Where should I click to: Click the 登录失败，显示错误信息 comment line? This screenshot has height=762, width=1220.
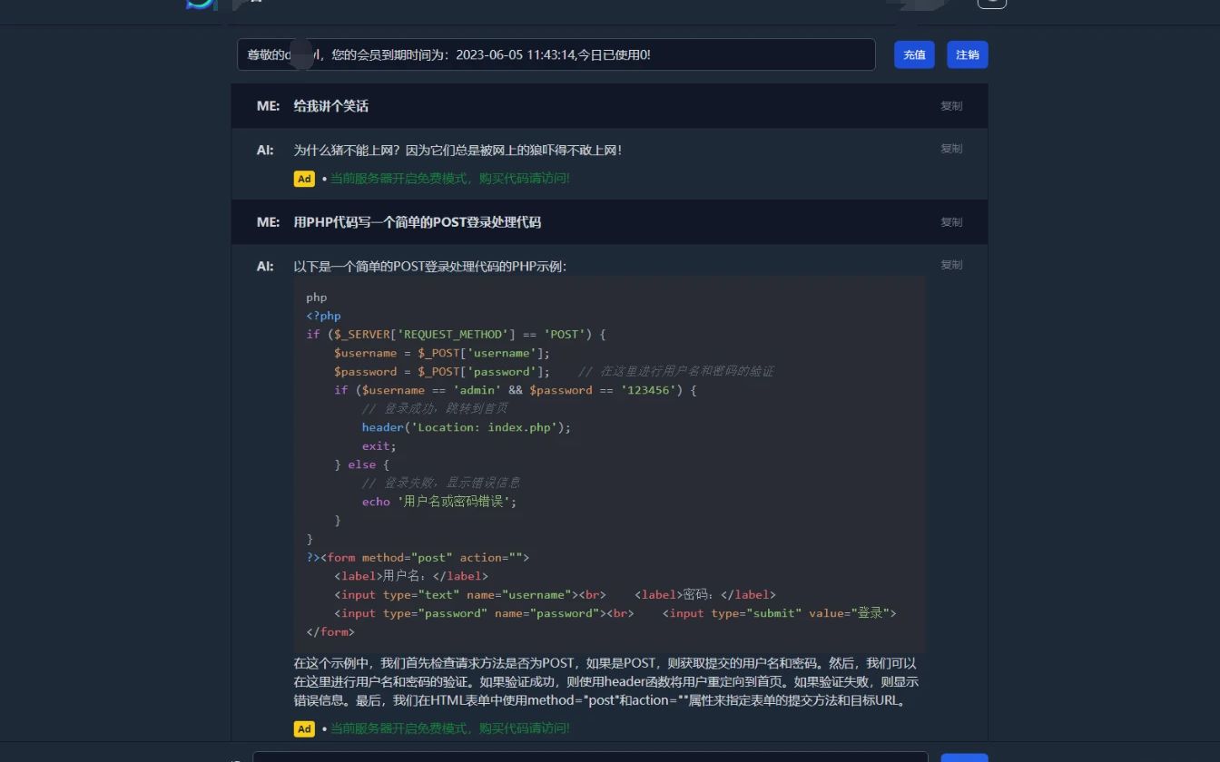click(441, 483)
